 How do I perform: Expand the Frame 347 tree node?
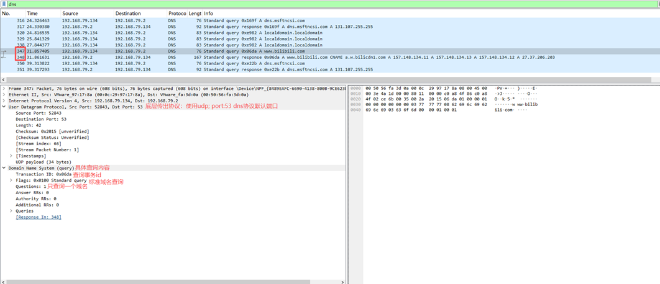point(4,88)
